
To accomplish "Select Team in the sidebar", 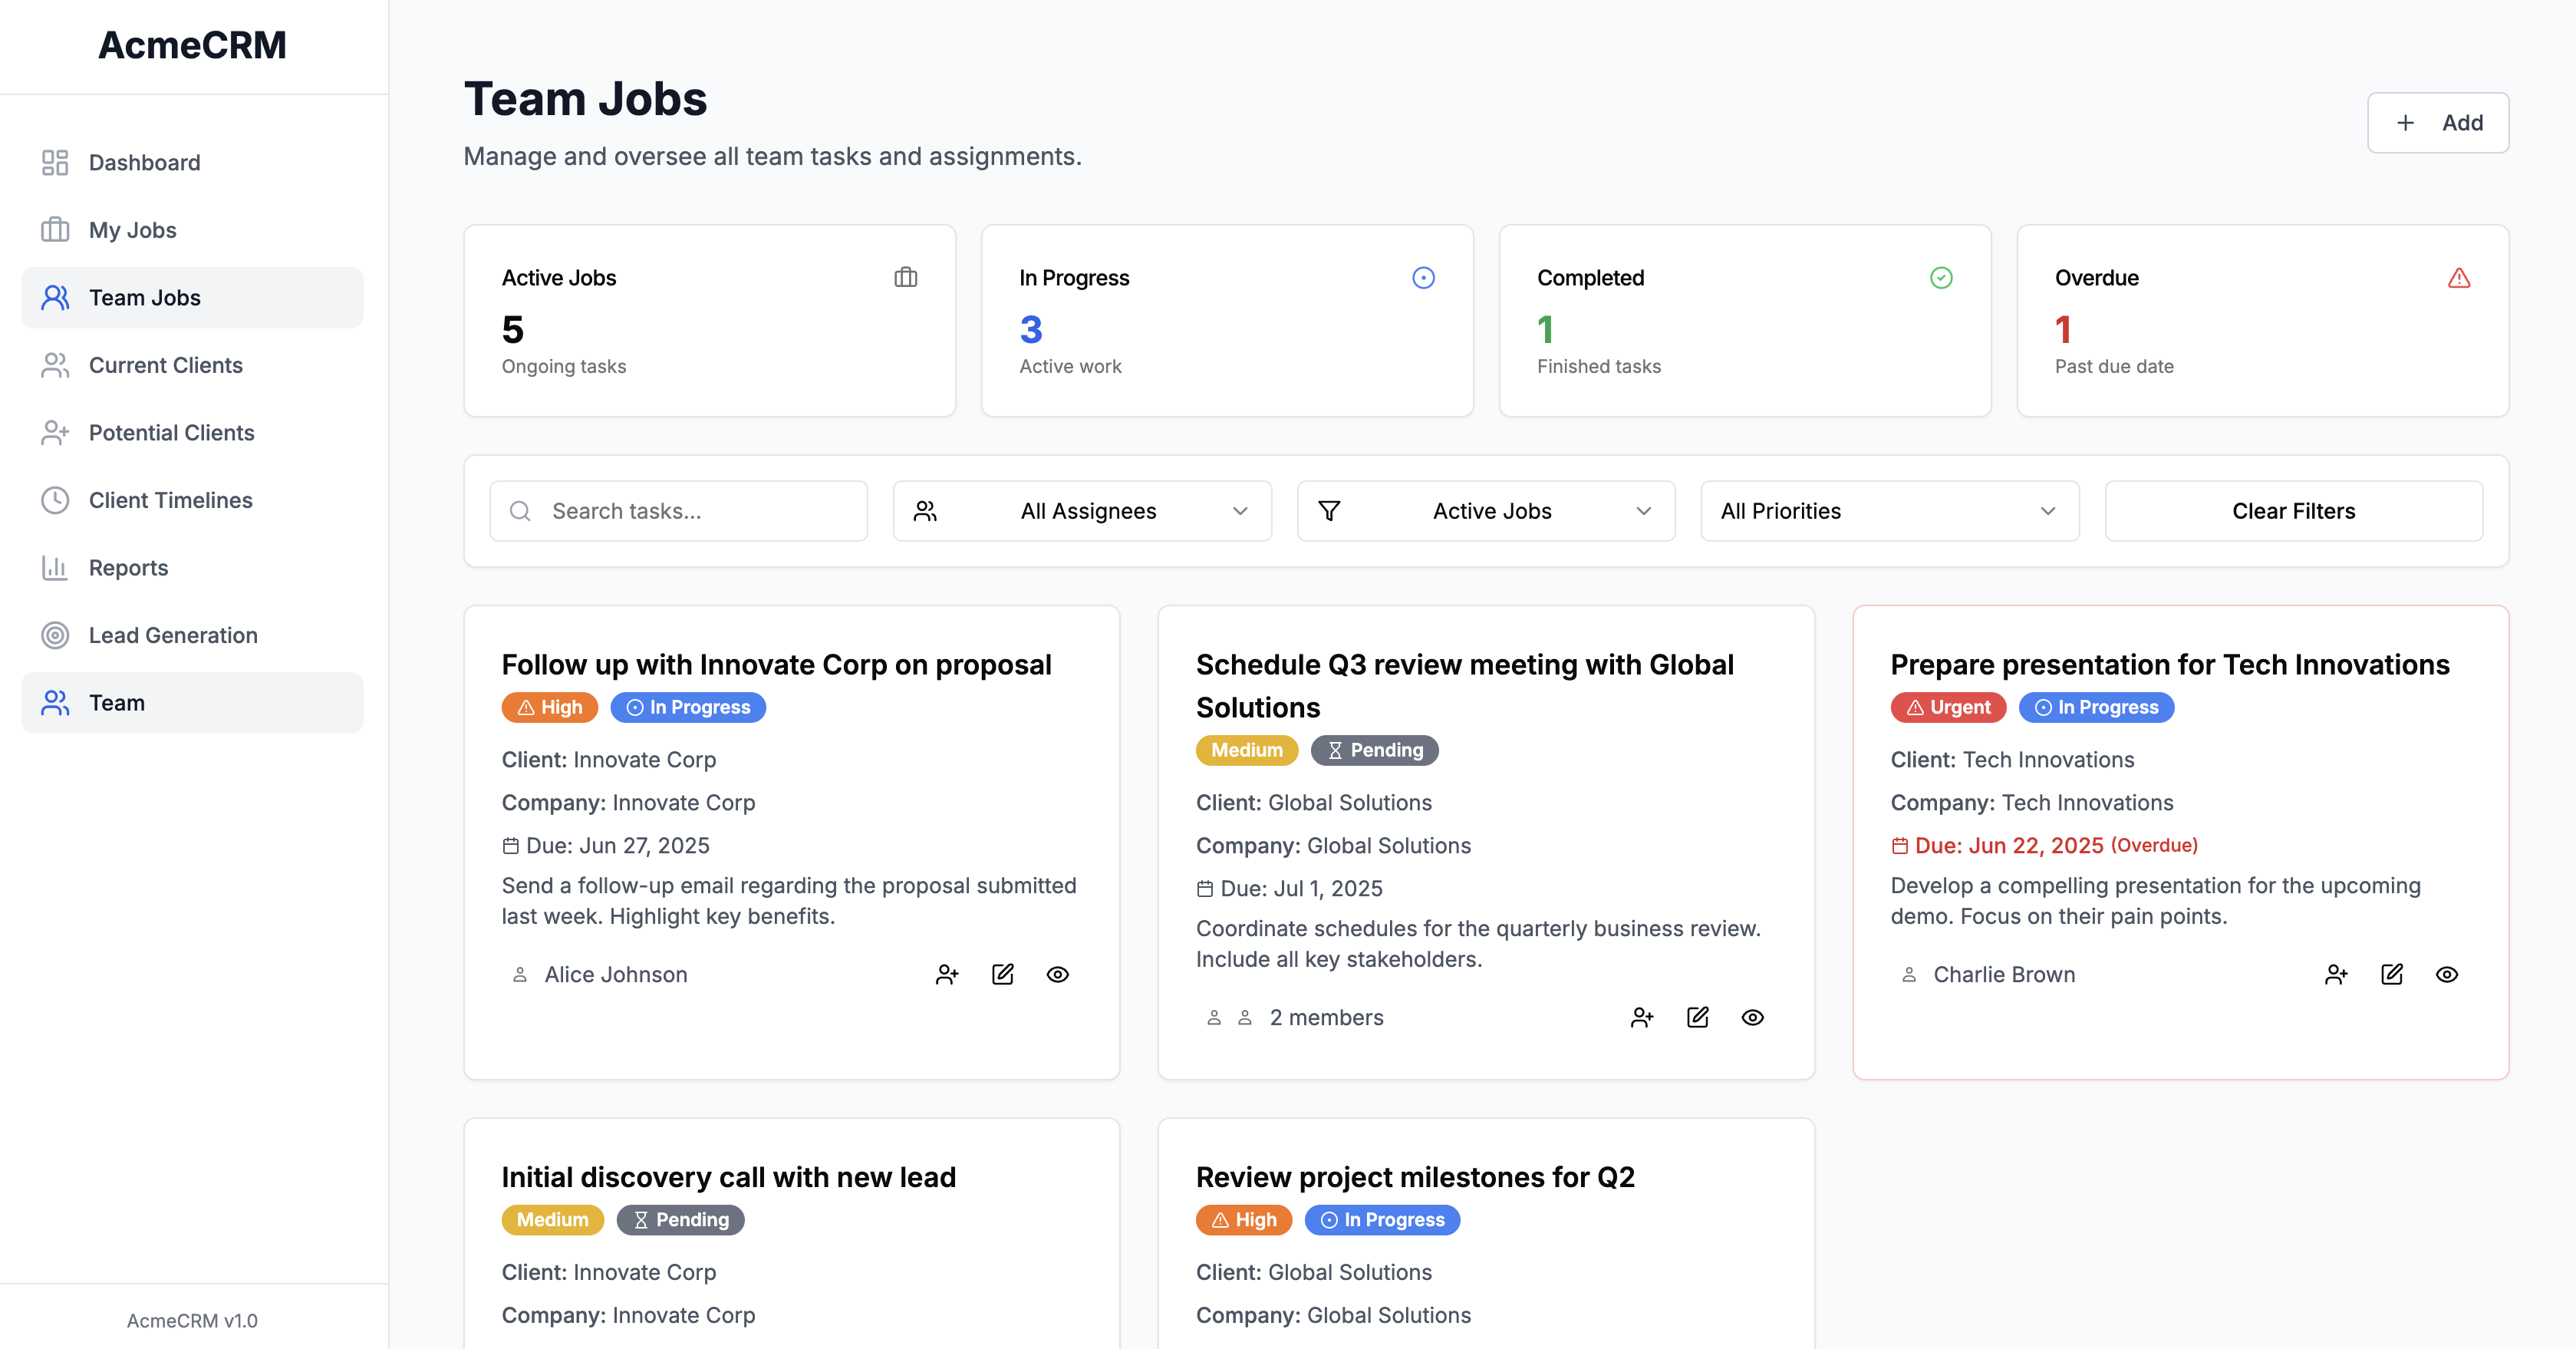I will [x=192, y=702].
